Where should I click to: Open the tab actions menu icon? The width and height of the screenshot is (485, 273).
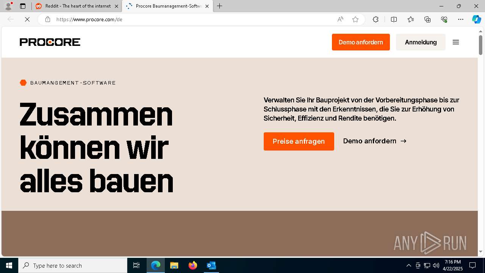coord(23,6)
